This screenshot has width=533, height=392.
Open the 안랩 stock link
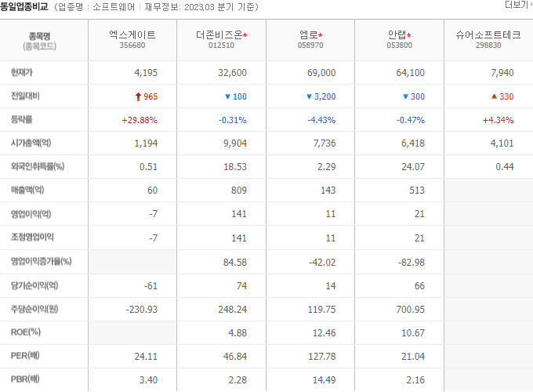coord(397,34)
